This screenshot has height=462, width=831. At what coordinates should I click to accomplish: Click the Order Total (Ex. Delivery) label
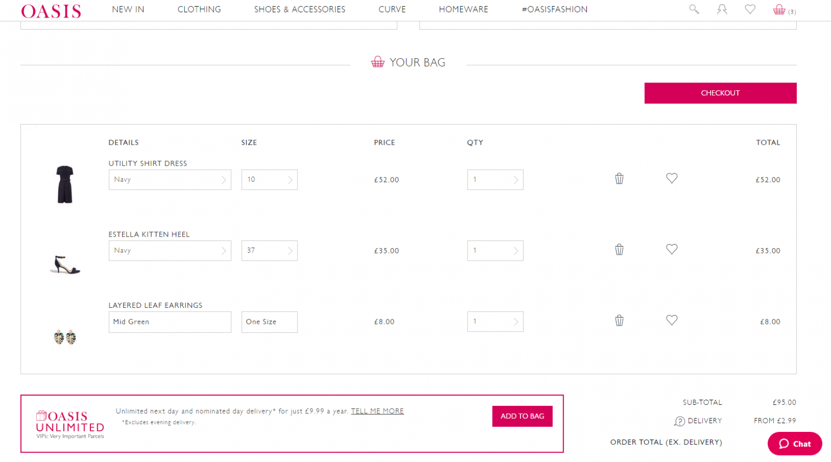click(666, 442)
